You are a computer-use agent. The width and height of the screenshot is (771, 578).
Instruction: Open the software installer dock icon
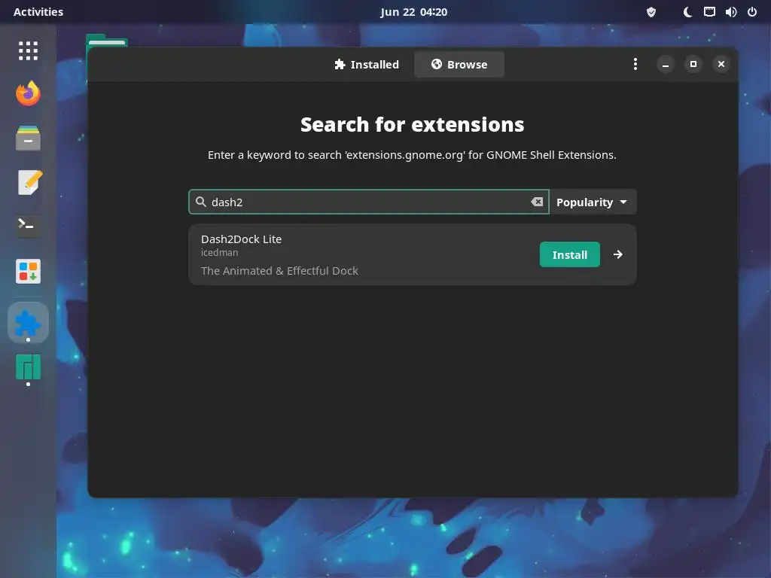coord(28,271)
